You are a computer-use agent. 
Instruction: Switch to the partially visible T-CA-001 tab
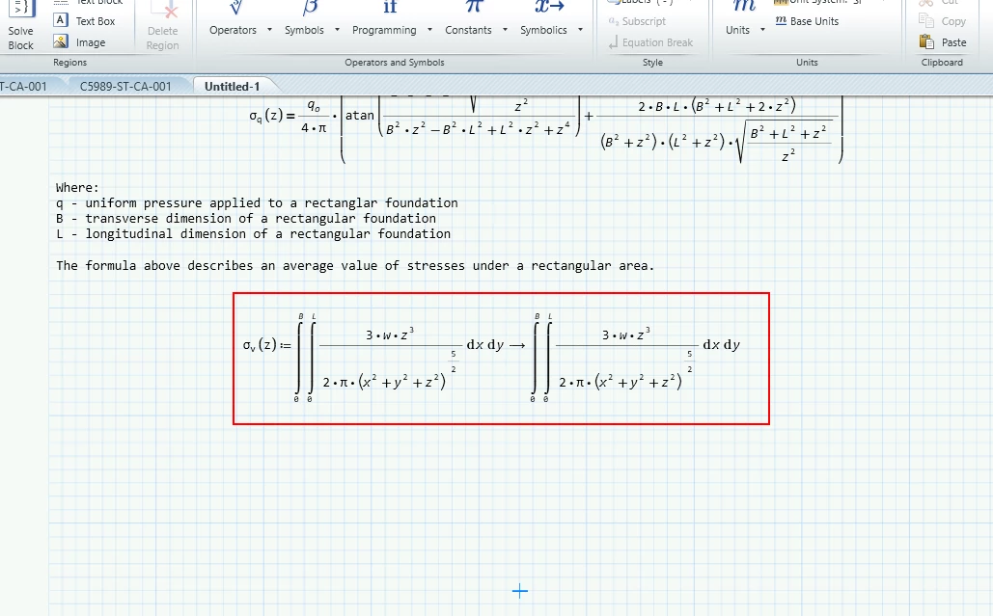[x=24, y=86]
